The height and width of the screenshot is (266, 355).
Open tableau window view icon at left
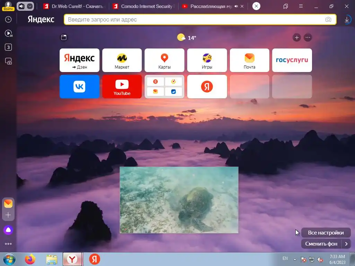[64, 37]
